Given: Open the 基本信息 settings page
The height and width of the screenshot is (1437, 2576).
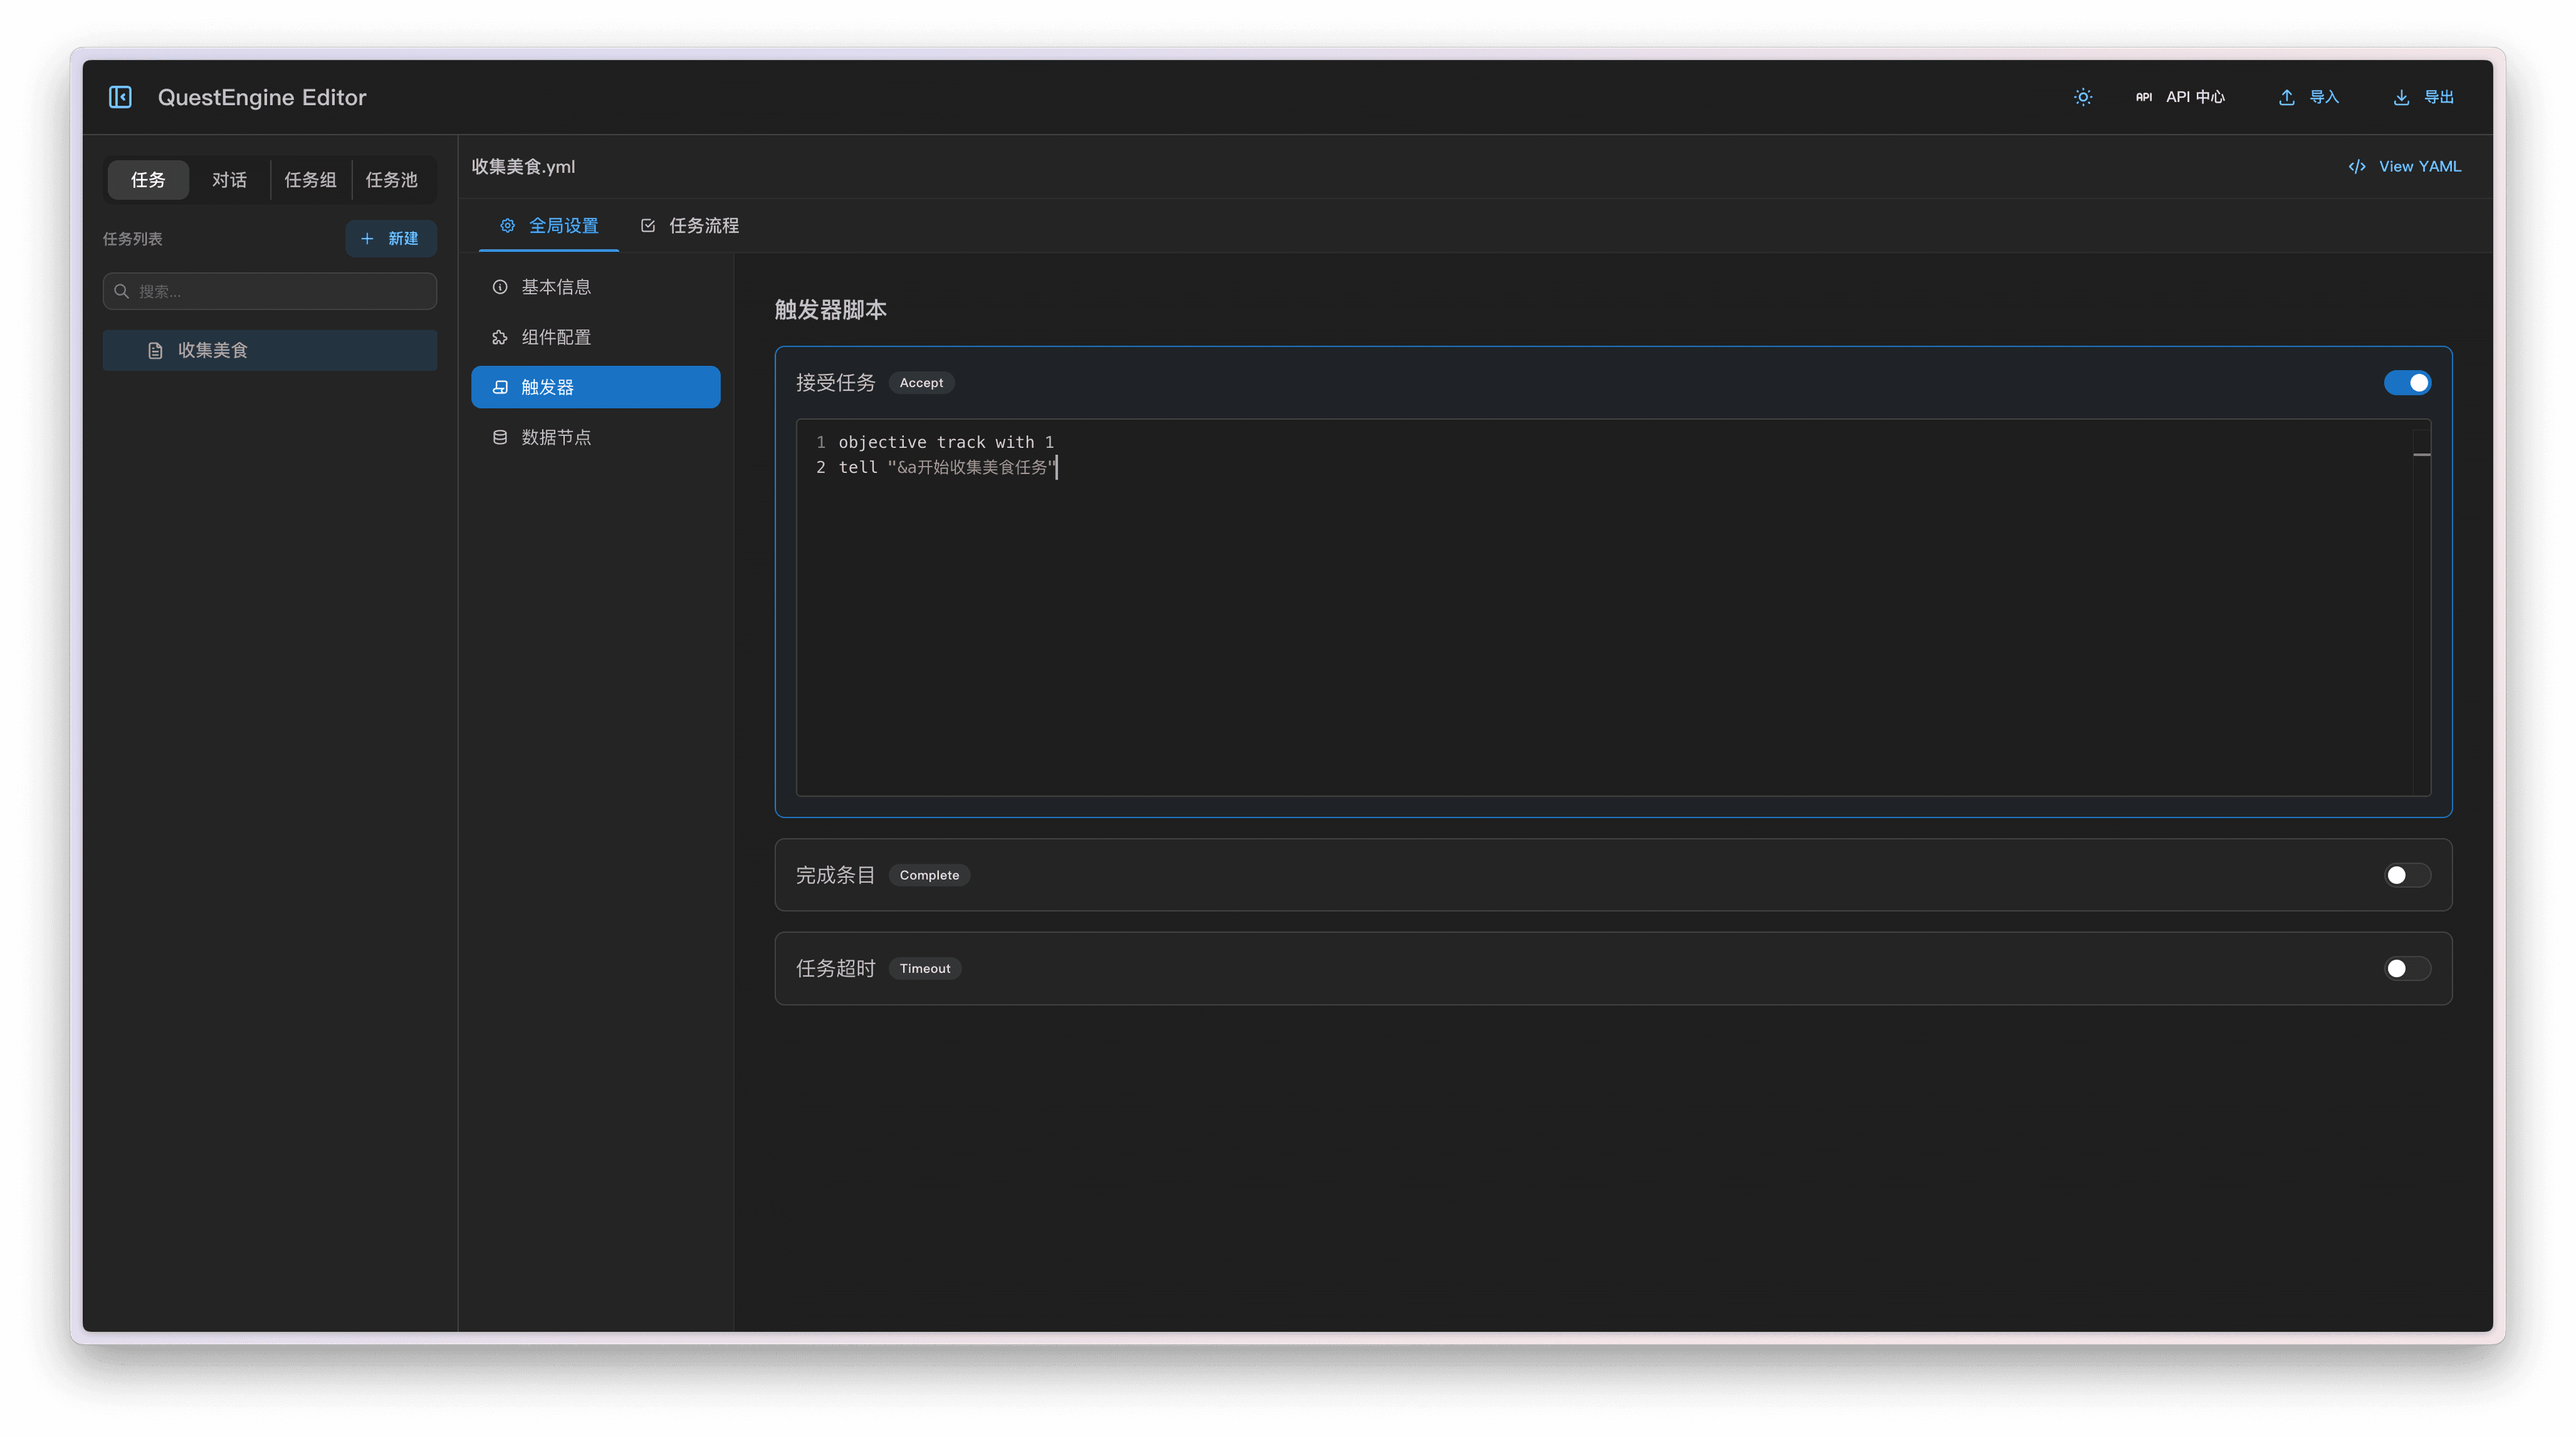Looking at the screenshot, I should 556,288.
